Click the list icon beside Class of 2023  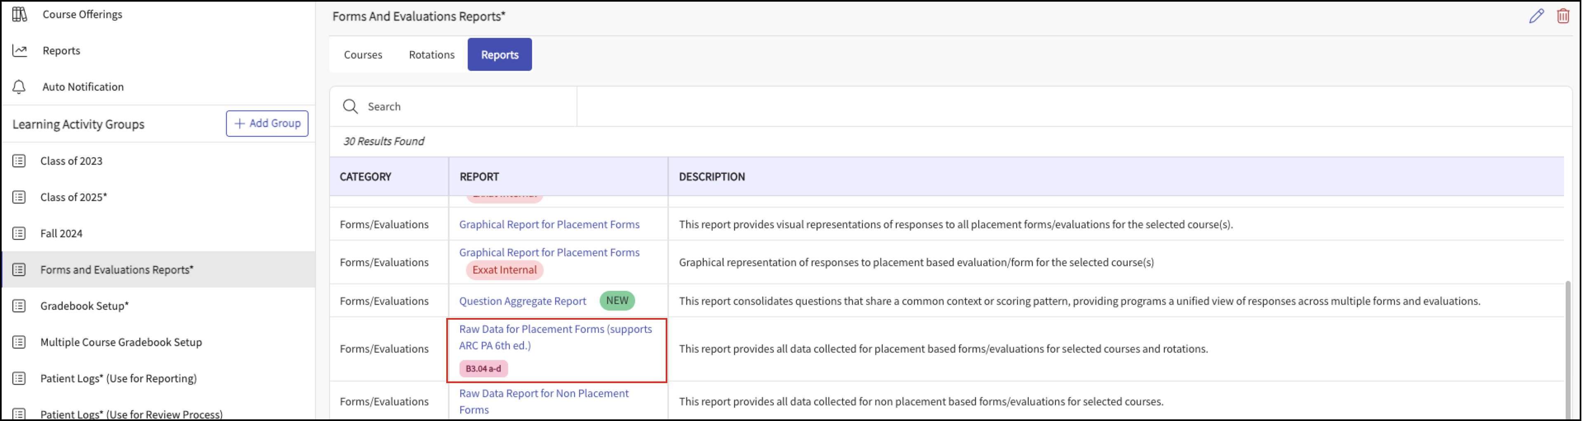(20, 161)
